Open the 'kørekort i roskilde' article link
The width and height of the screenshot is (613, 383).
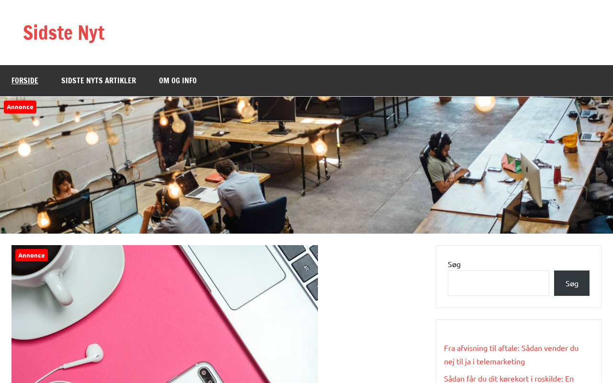[x=509, y=378]
